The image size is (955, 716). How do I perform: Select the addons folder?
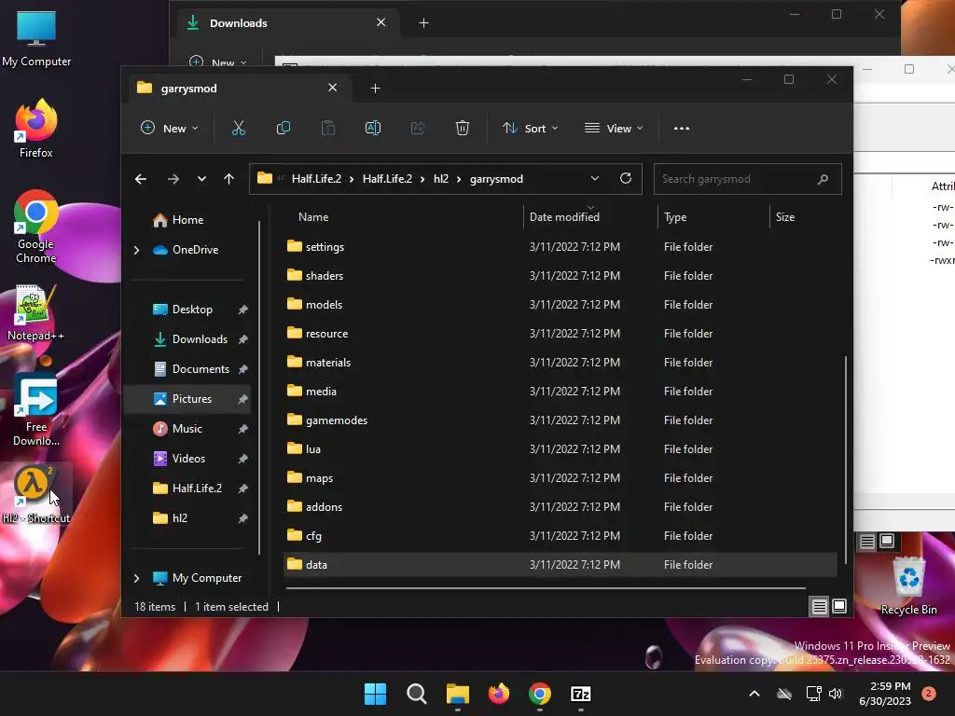point(561,506)
